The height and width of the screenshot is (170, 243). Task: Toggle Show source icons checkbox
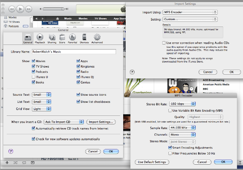pyautogui.click(x=78, y=94)
